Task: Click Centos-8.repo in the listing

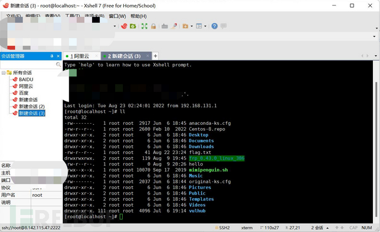Action: [207, 129]
